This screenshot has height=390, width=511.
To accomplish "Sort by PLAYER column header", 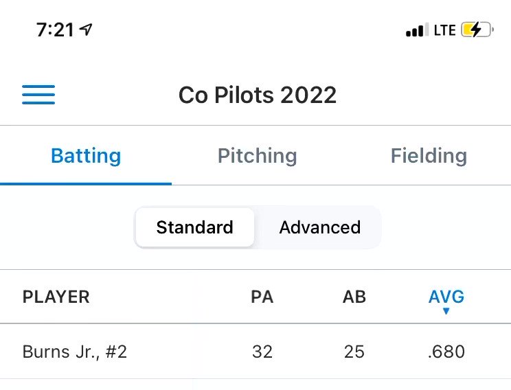I will click(56, 297).
